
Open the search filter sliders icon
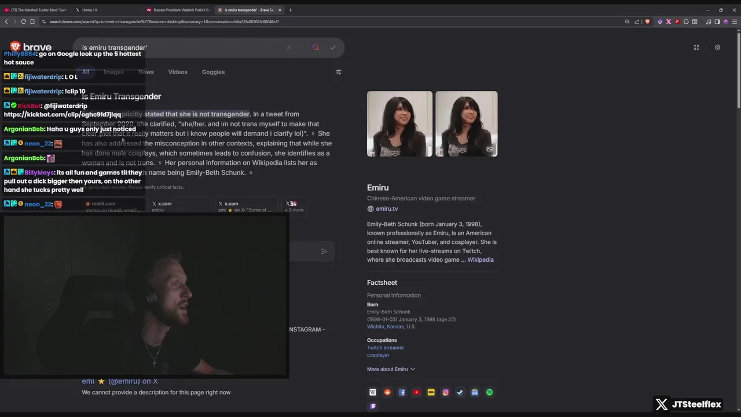tap(339, 72)
